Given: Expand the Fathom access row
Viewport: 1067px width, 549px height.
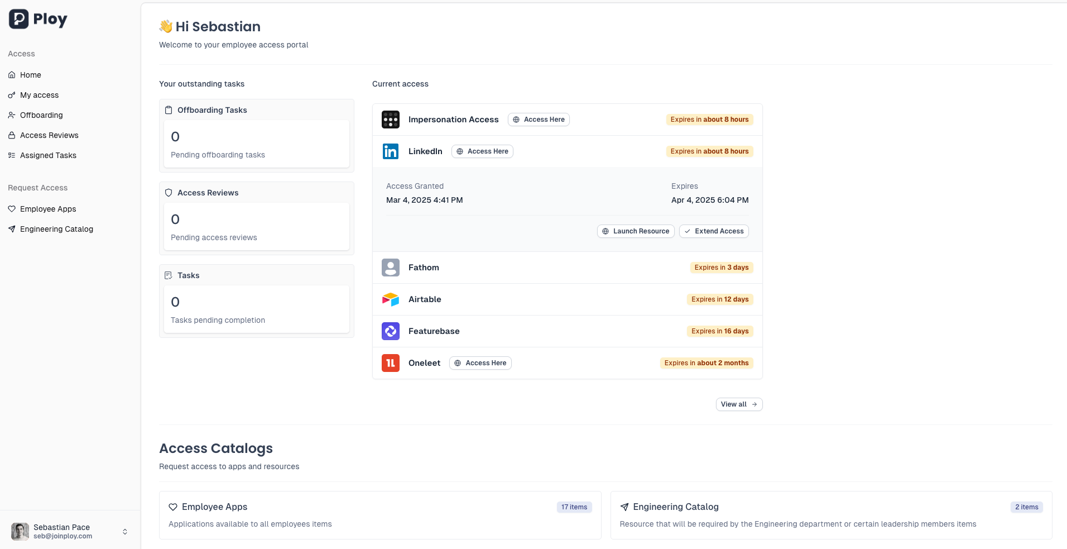Looking at the screenshot, I should (558, 268).
